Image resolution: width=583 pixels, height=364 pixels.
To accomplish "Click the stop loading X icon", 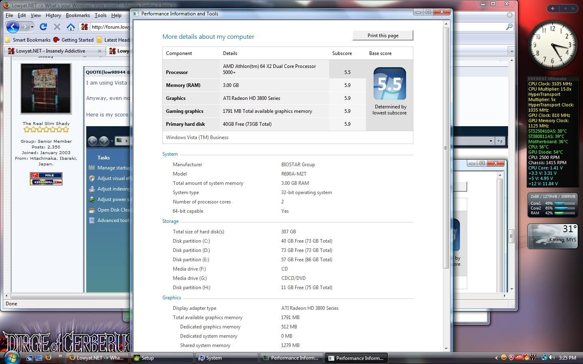I will (x=57, y=27).
